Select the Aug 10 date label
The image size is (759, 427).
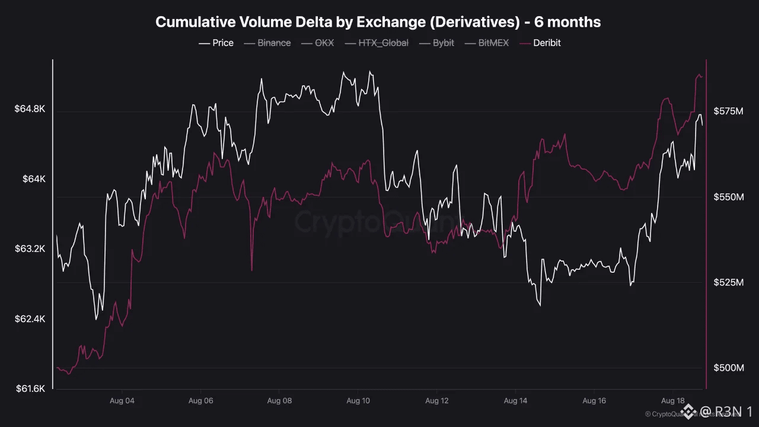(x=358, y=401)
